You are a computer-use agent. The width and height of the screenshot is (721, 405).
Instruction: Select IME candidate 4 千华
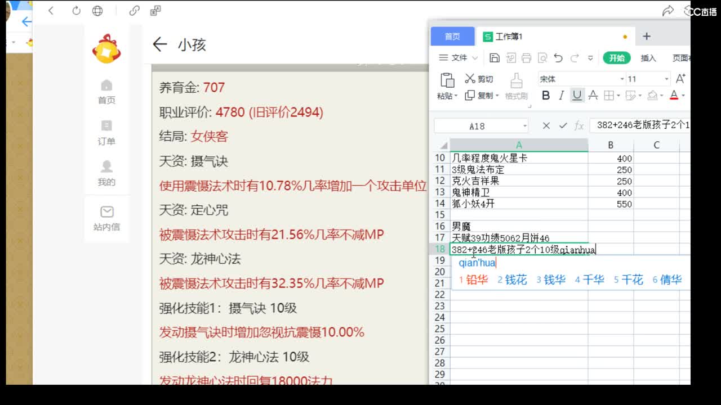(590, 280)
